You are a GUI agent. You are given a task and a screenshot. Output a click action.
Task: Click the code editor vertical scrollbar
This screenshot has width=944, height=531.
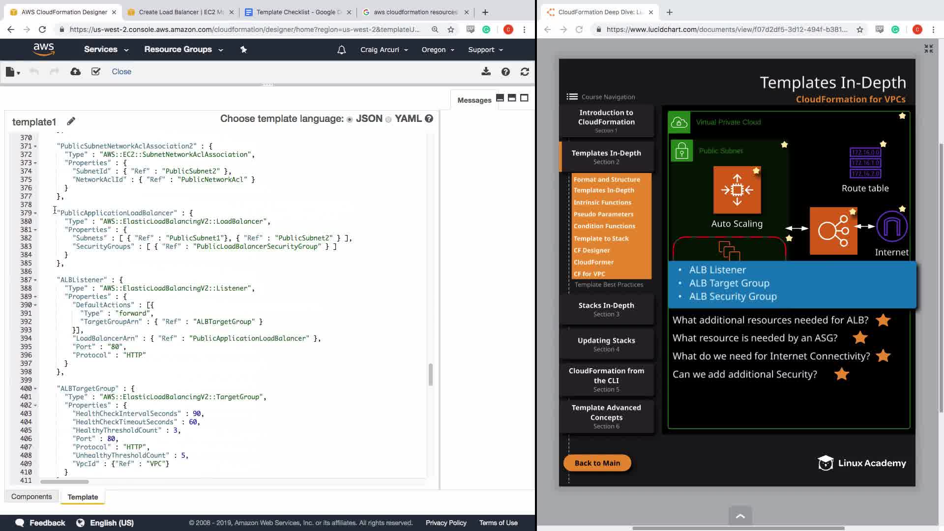pyautogui.click(x=431, y=375)
